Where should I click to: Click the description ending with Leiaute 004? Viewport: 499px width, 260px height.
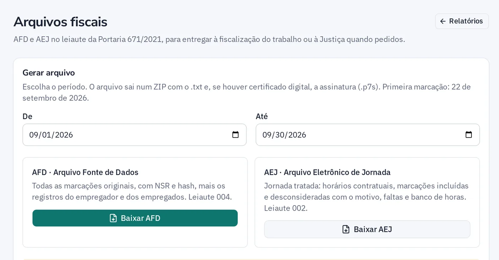[132, 191]
